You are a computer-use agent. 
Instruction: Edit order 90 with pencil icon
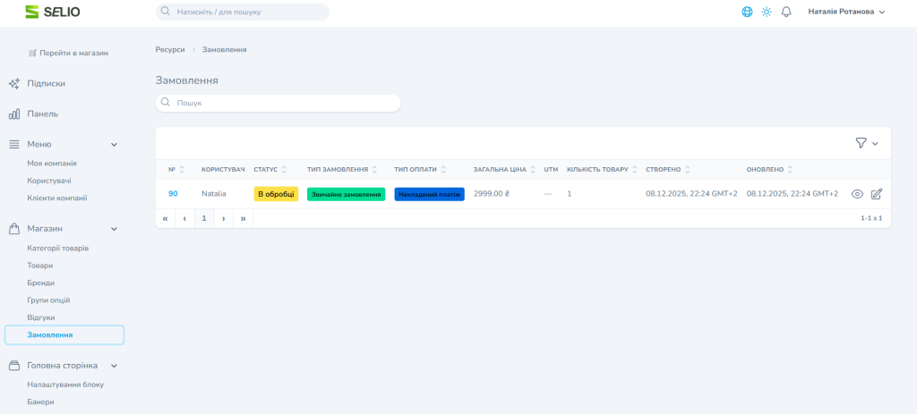tap(877, 194)
